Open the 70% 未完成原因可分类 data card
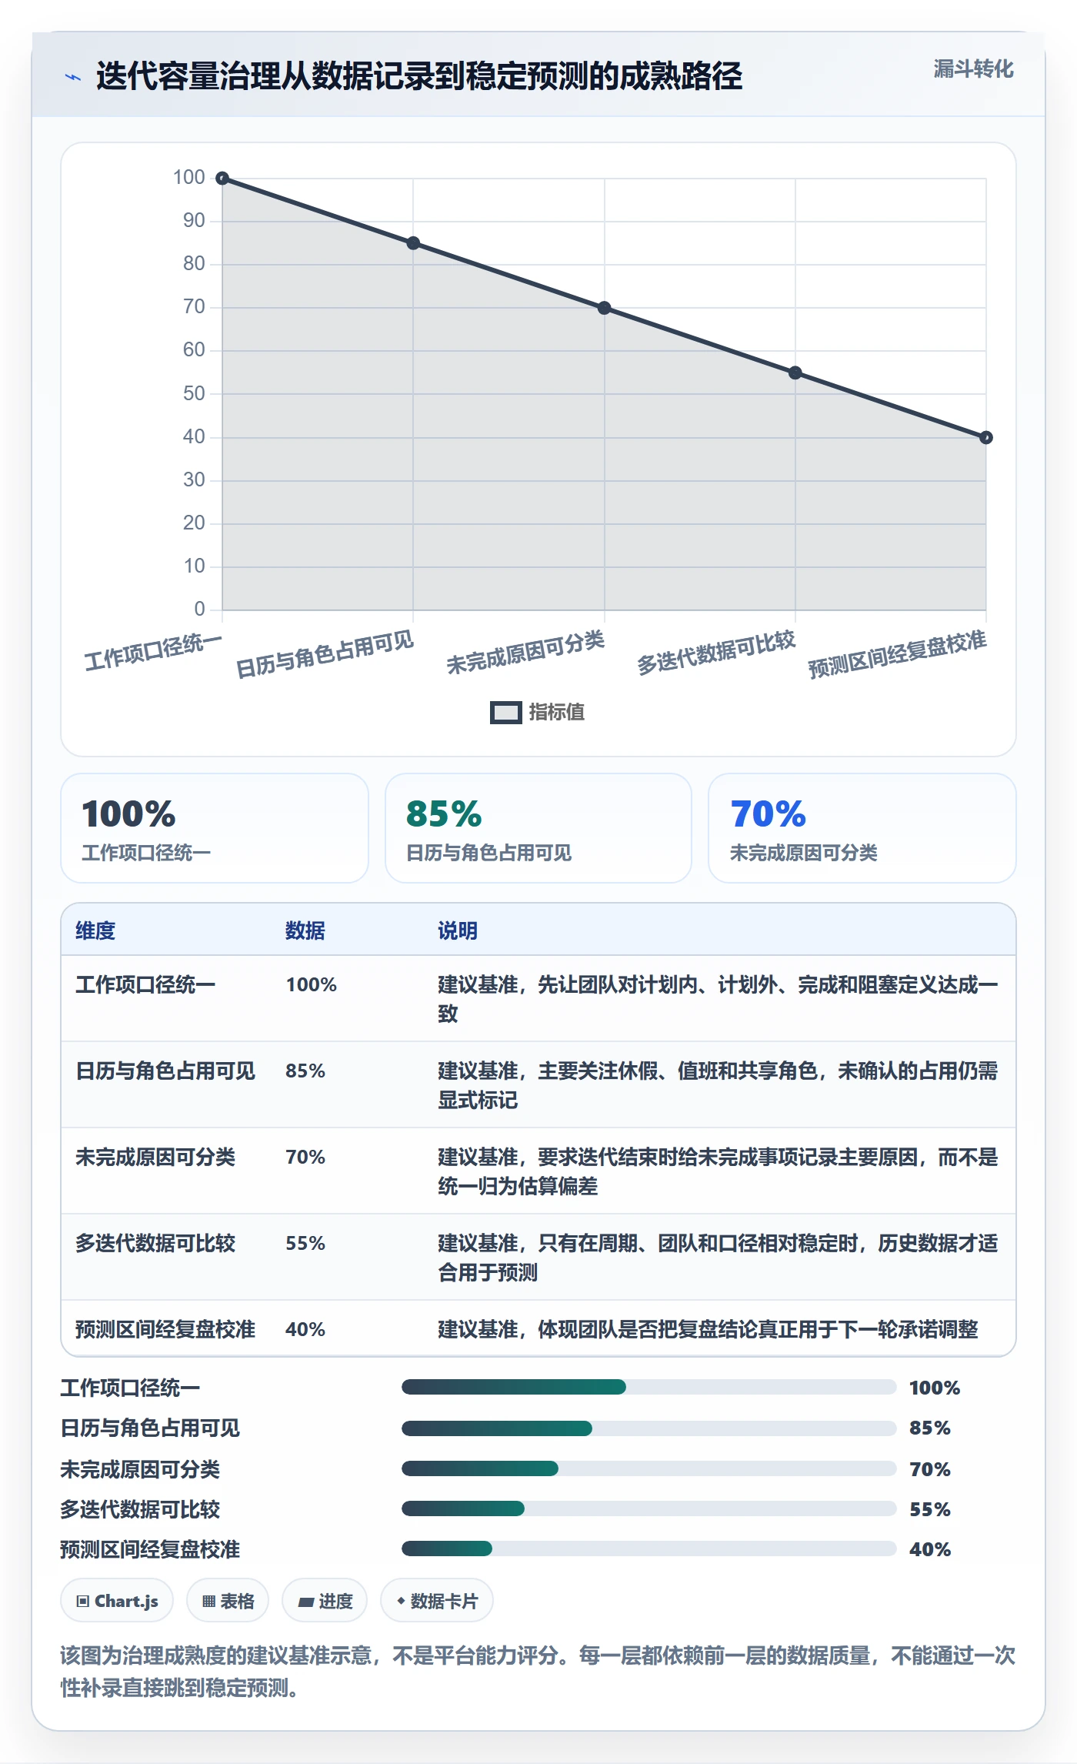This screenshot has width=1077, height=1764. [862, 828]
